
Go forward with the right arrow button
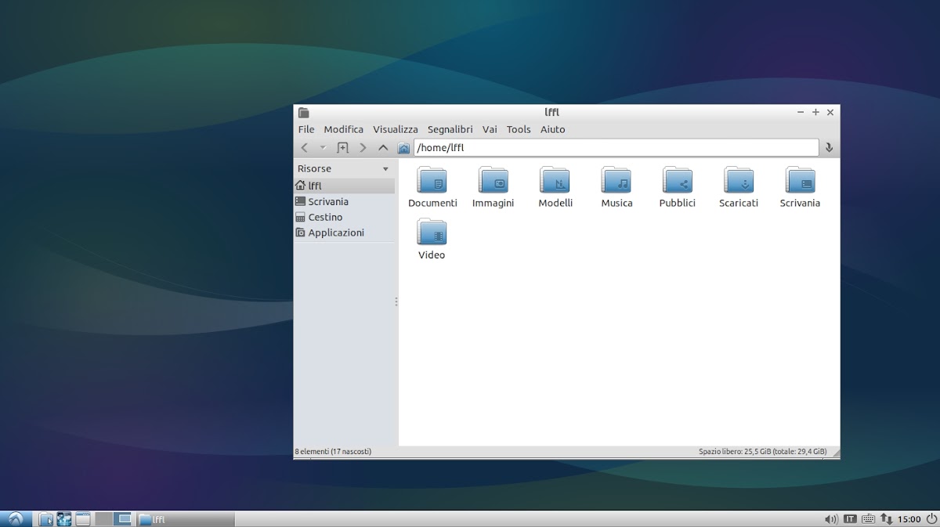click(x=363, y=148)
